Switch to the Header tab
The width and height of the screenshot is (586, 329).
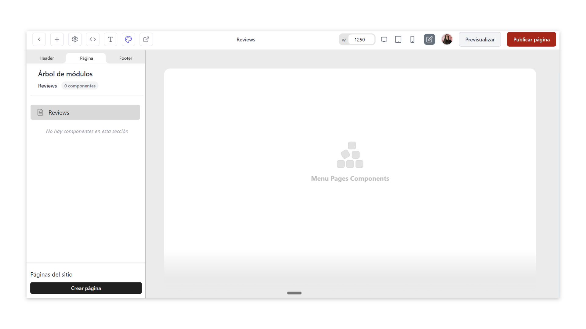point(47,58)
